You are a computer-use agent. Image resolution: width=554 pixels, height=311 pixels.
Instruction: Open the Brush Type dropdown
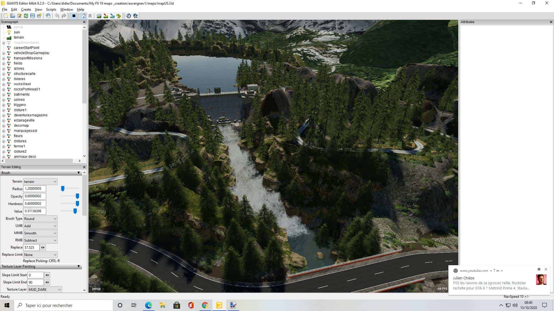(40, 219)
